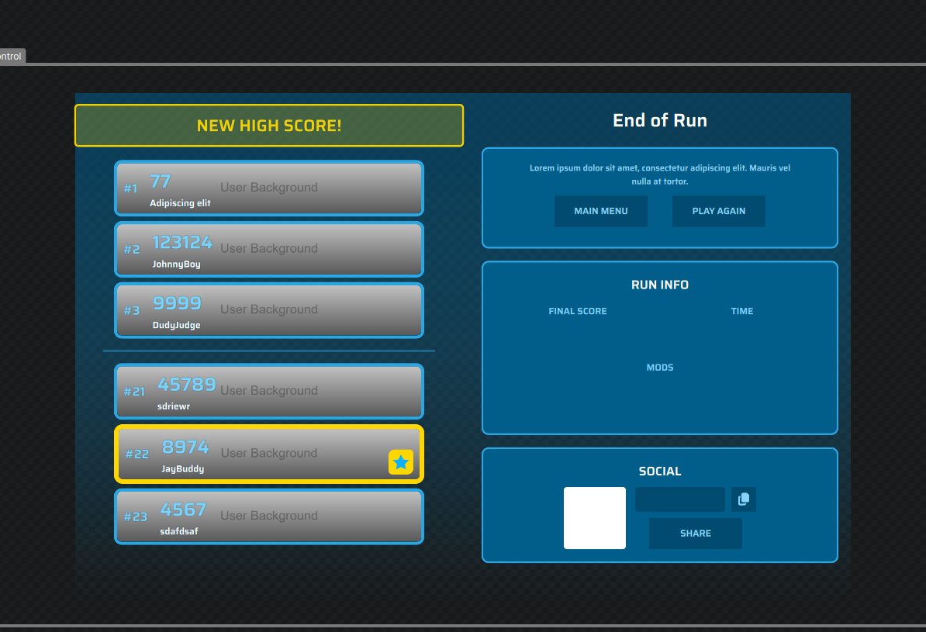
Task: Click the TIME label in Run Info
Action: [741, 311]
